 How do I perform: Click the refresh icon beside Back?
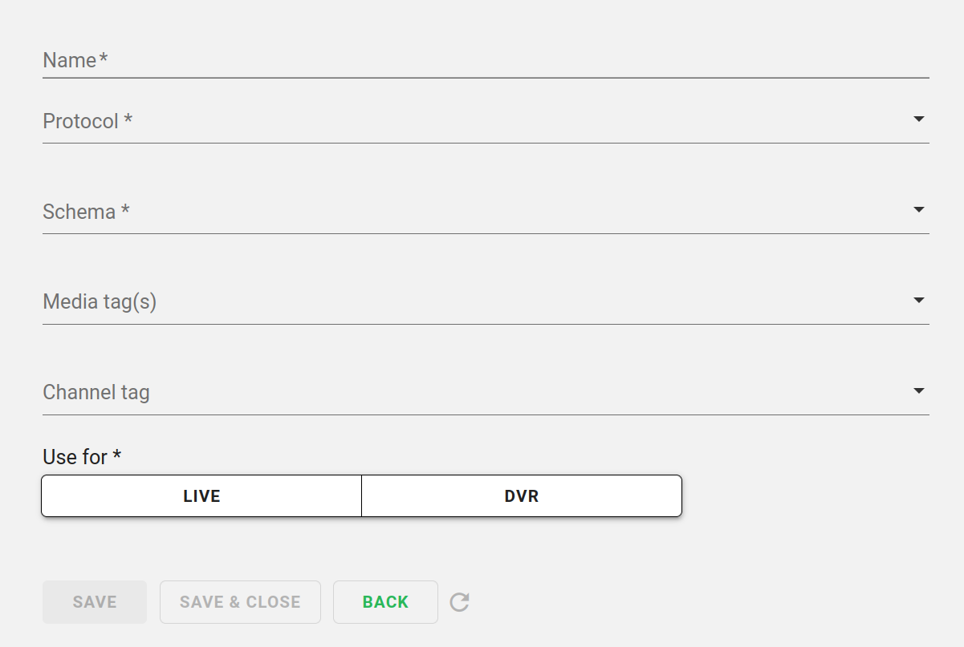[459, 602]
